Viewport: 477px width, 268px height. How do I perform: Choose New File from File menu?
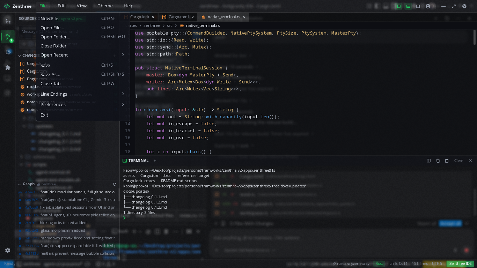[x=83, y=18]
